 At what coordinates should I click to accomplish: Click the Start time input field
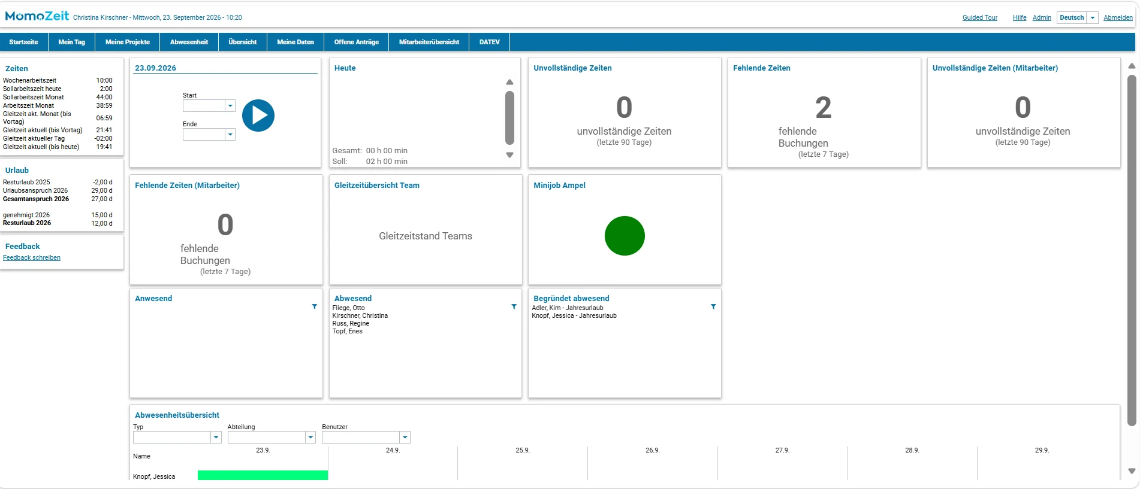point(204,106)
